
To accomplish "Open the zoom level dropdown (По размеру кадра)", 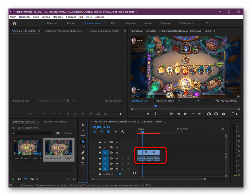I will click(167, 101).
